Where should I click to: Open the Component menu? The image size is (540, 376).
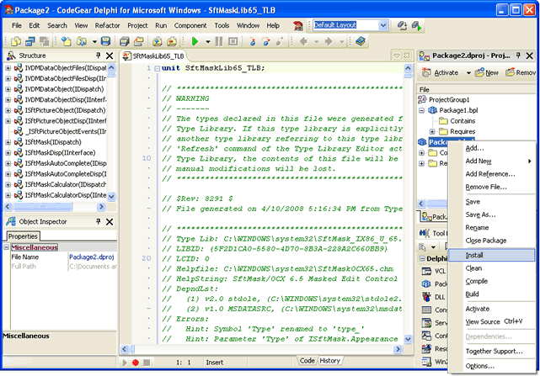pos(190,25)
